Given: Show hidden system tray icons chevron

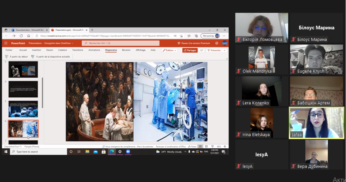Looking at the screenshot, I should (185, 152).
